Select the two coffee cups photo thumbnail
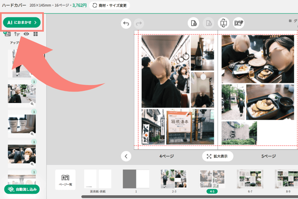Screen dimensions: 298x199 click(x=22, y=124)
